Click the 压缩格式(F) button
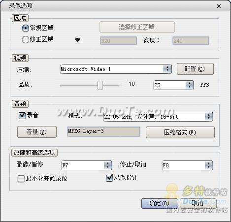Image resolution: width=231 pixels, height=222 pixels. [x=180, y=132]
